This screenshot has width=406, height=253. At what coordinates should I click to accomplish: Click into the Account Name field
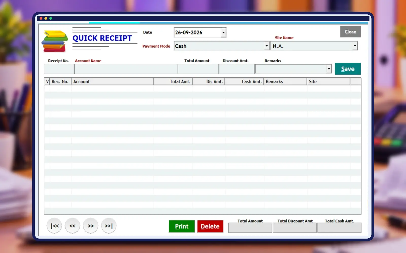[126, 69]
